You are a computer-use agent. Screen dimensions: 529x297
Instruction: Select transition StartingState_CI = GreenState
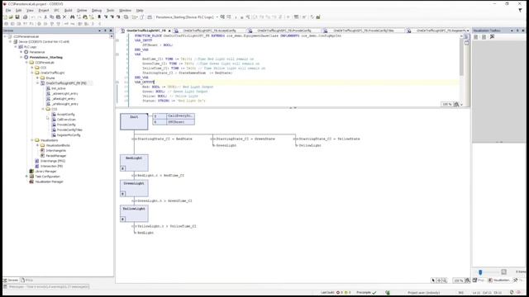tap(245, 139)
